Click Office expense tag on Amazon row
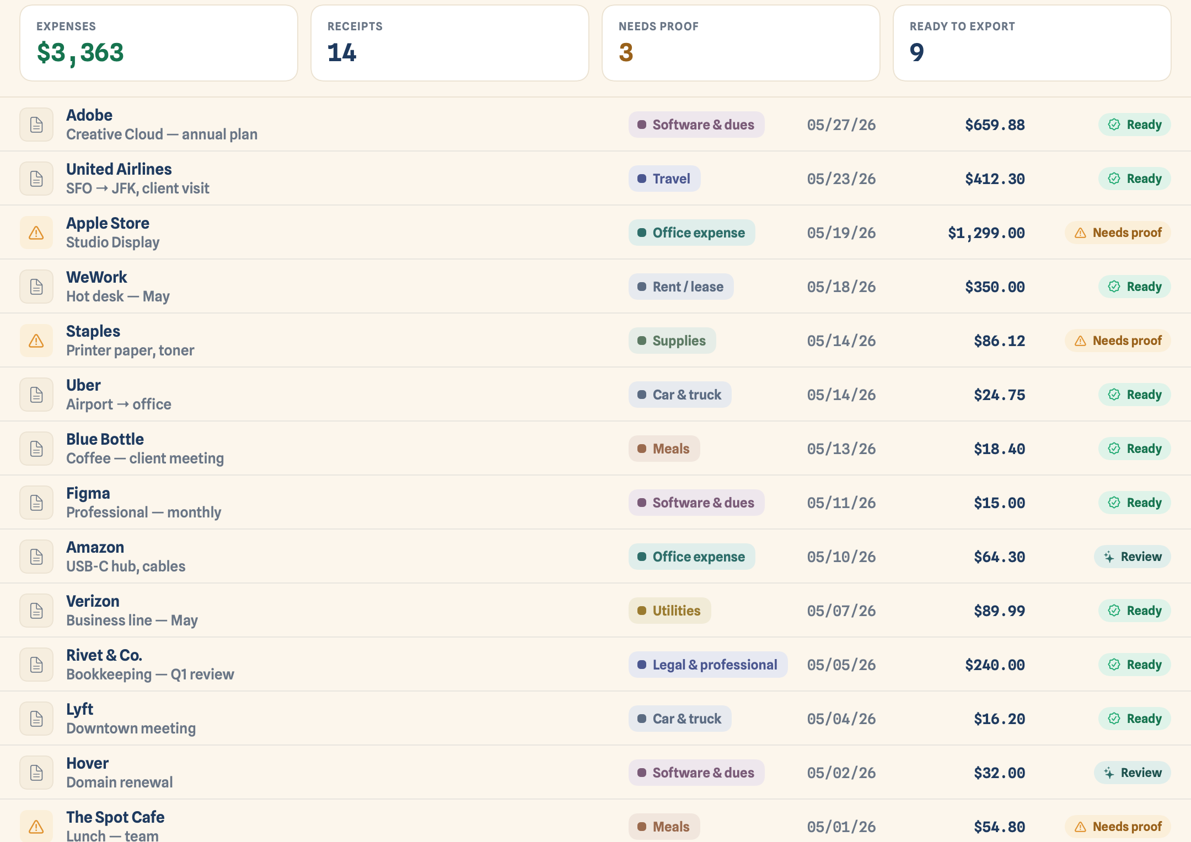The image size is (1191, 842). pos(692,557)
